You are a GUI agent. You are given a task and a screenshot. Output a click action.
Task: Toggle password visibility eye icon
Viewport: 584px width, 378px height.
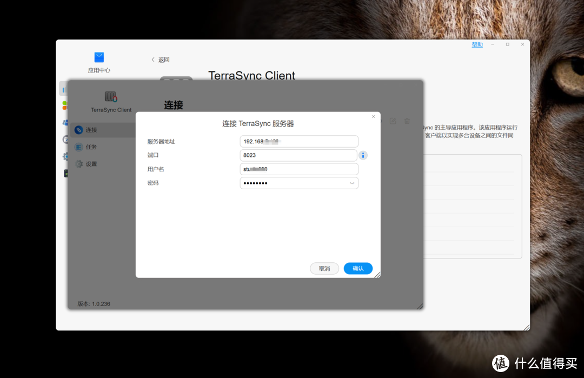tap(352, 183)
